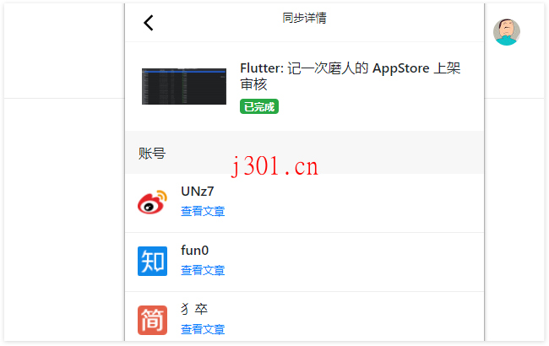Click the green 已完成 status badge
Viewport: 549px width, 346px height.
coord(259,106)
